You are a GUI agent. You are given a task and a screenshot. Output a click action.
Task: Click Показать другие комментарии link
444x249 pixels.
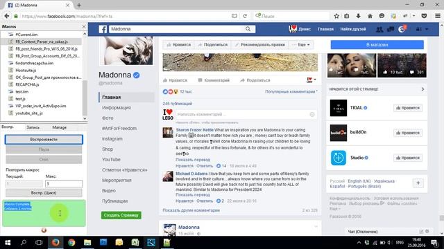[x=191, y=210]
